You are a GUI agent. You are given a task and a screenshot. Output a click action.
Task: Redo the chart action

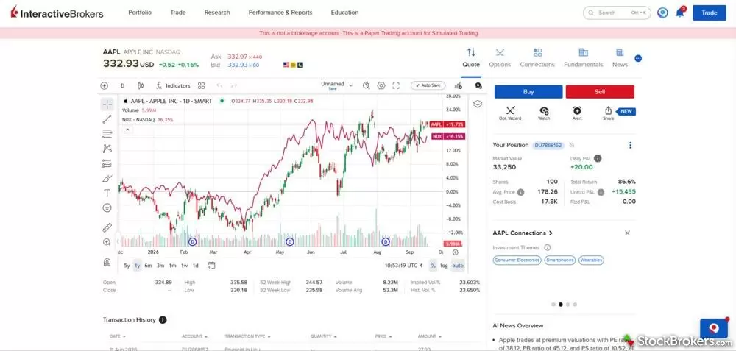point(234,85)
